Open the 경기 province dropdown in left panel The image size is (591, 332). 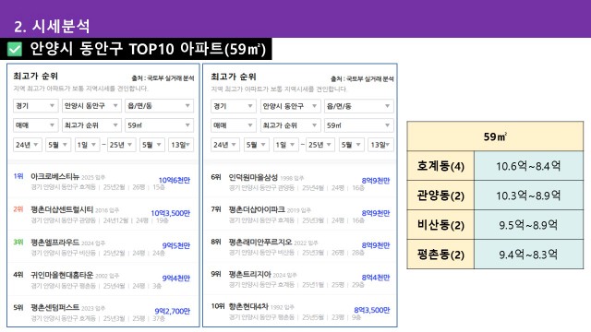coord(35,106)
